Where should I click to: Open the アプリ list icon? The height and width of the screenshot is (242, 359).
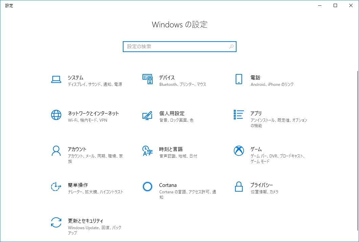click(239, 115)
